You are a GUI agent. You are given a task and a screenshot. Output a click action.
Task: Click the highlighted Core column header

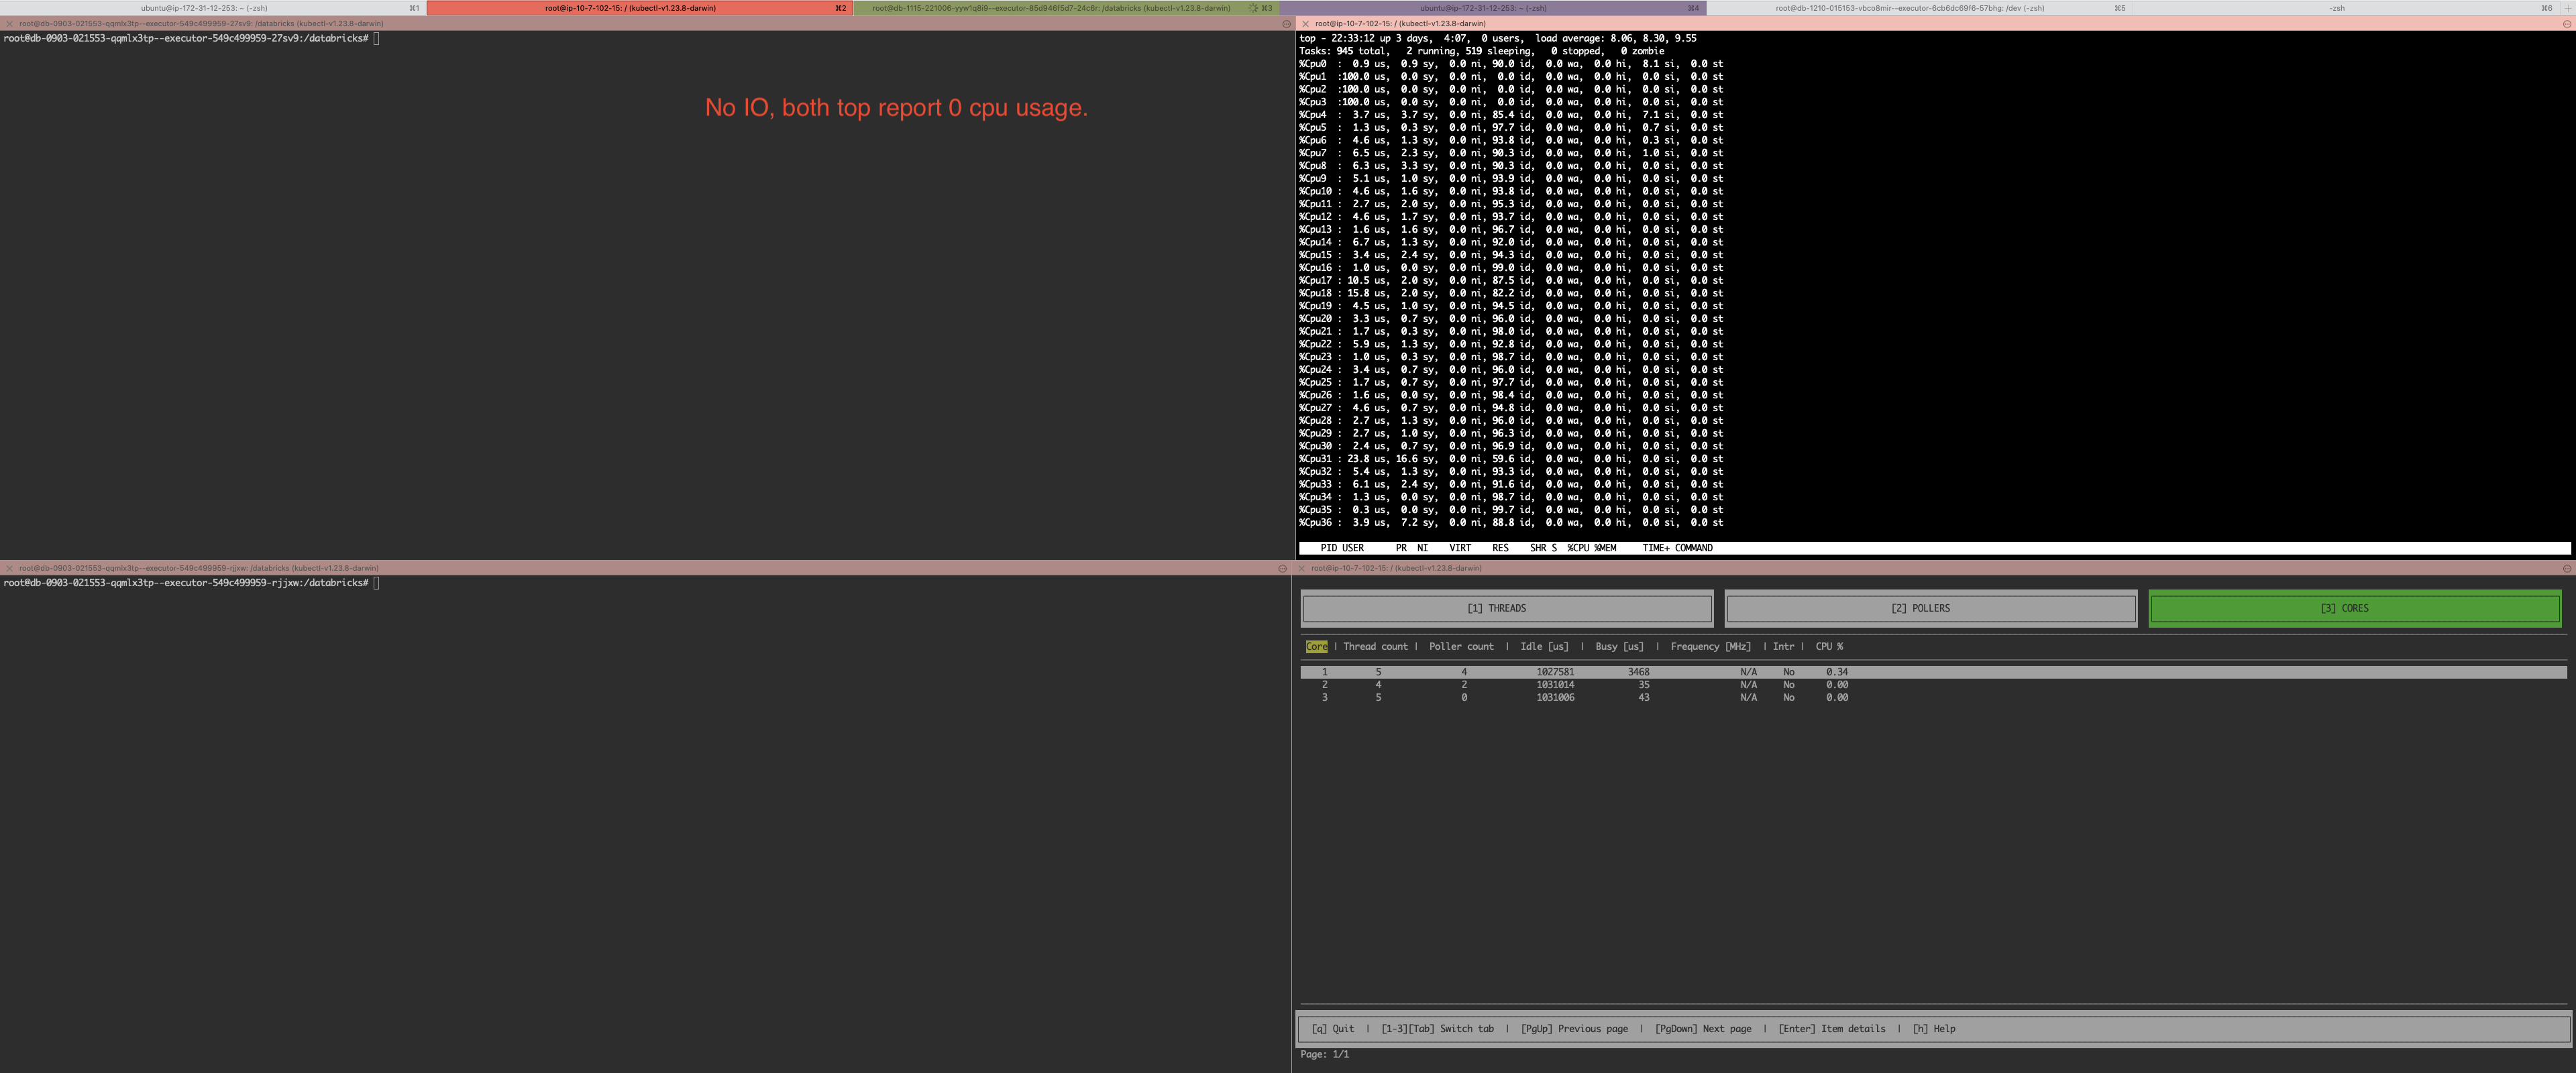(1316, 646)
